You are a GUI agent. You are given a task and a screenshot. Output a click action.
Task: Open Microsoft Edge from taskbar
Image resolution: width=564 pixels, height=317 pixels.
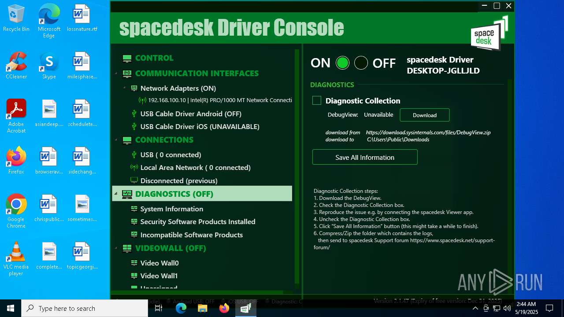181,308
